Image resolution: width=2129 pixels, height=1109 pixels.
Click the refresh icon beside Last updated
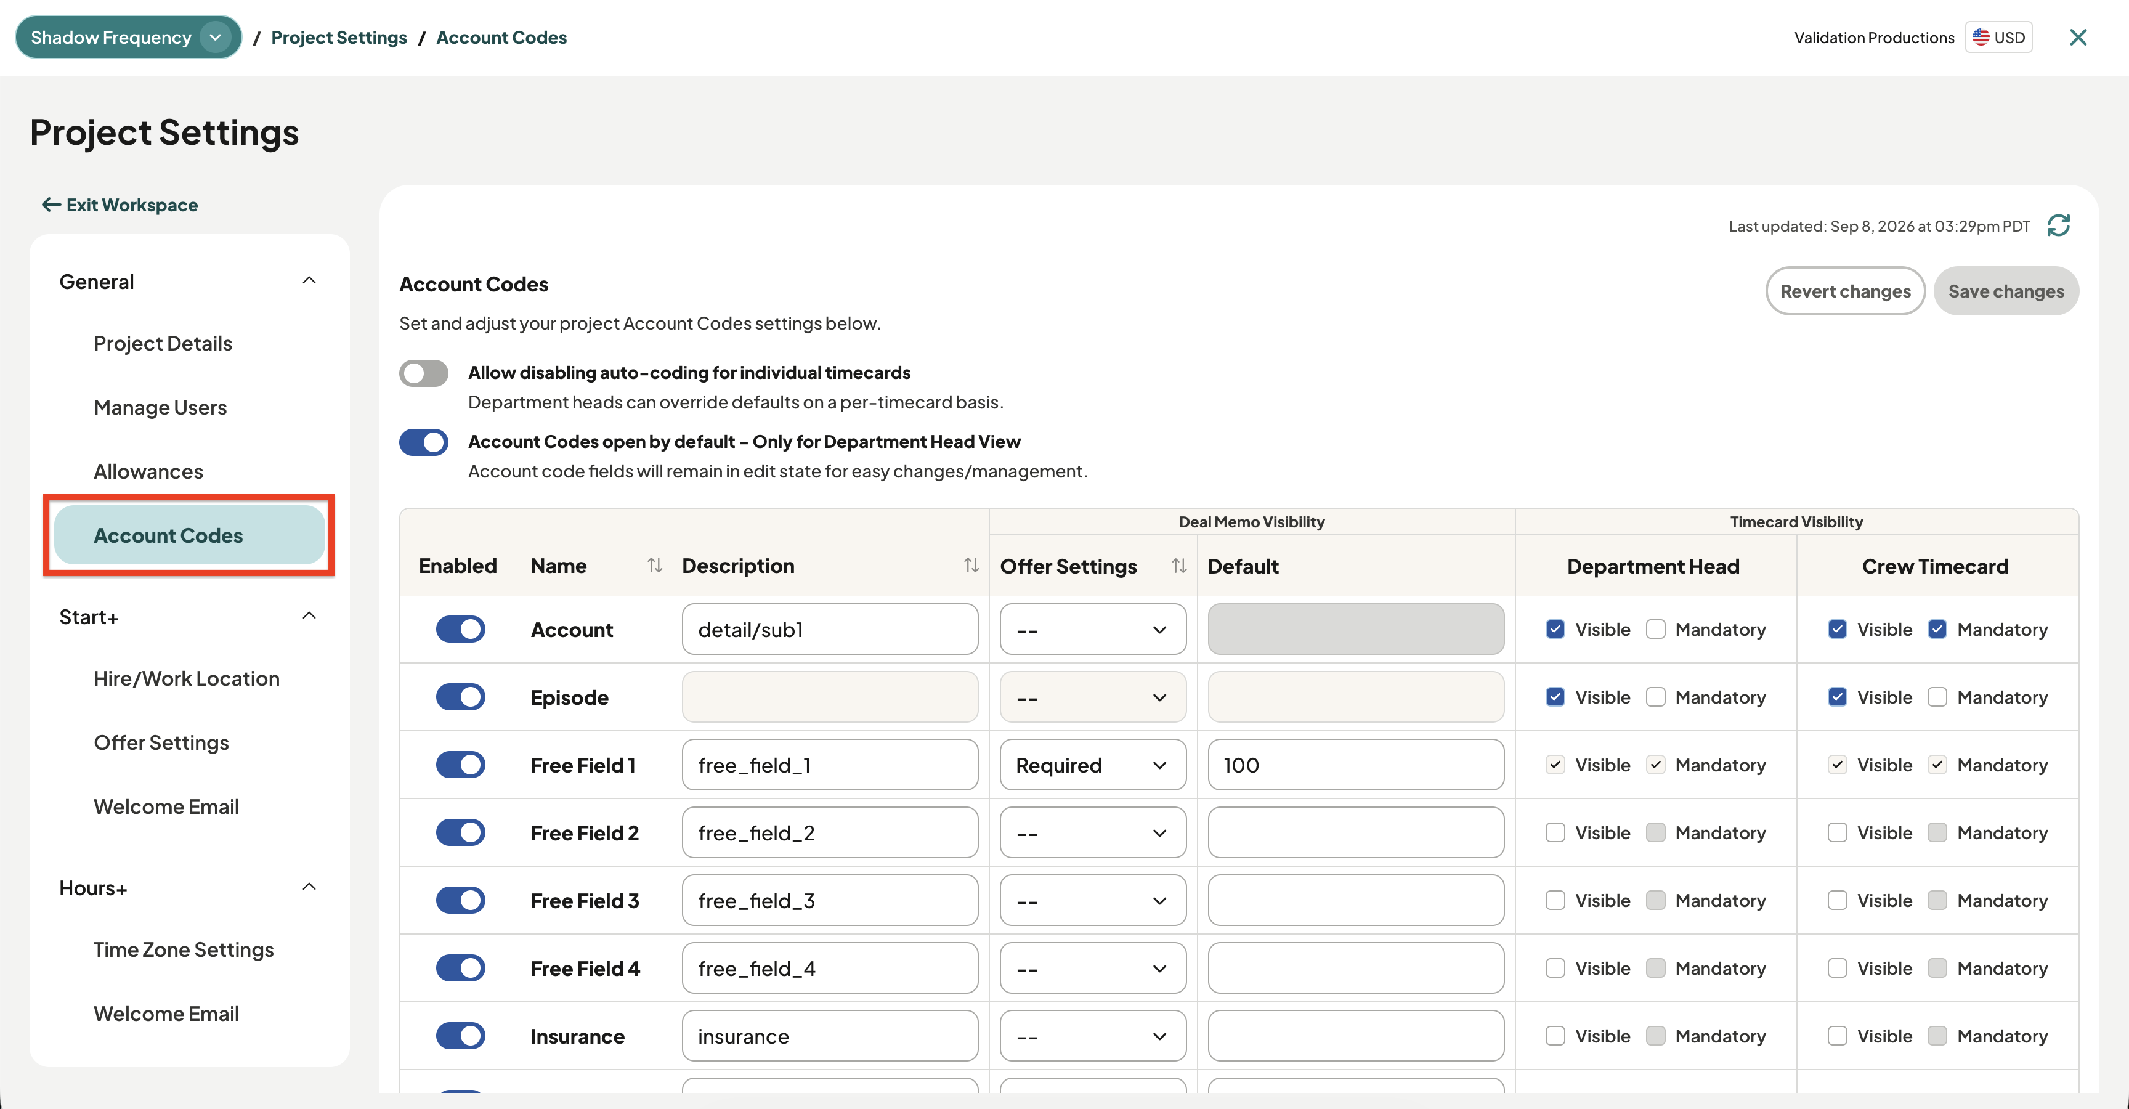click(x=2058, y=225)
